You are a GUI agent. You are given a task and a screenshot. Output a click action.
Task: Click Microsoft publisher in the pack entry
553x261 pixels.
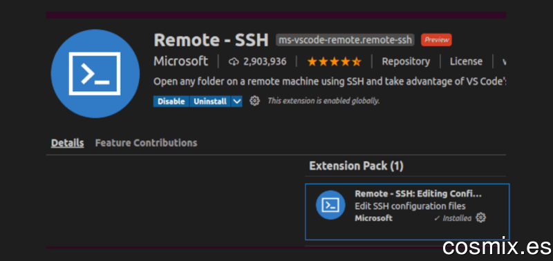pos(373,218)
